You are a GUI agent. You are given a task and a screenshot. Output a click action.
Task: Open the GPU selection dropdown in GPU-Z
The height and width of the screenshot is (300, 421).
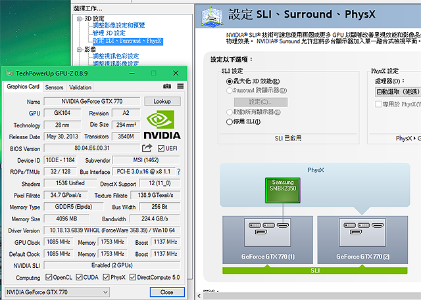tap(57, 292)
